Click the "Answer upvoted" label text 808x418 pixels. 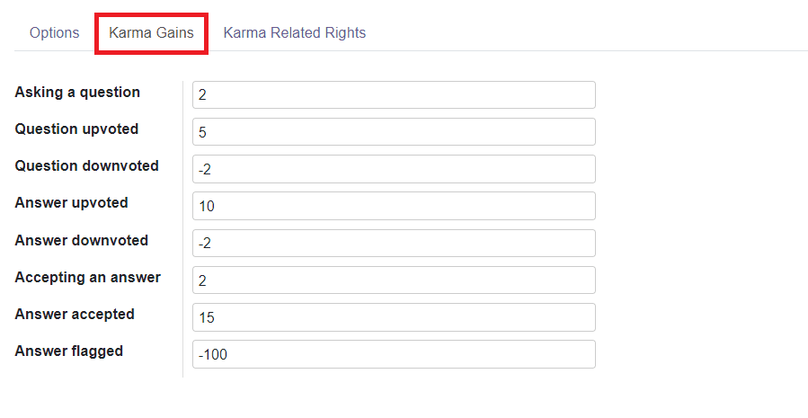(x=71, y=203)
